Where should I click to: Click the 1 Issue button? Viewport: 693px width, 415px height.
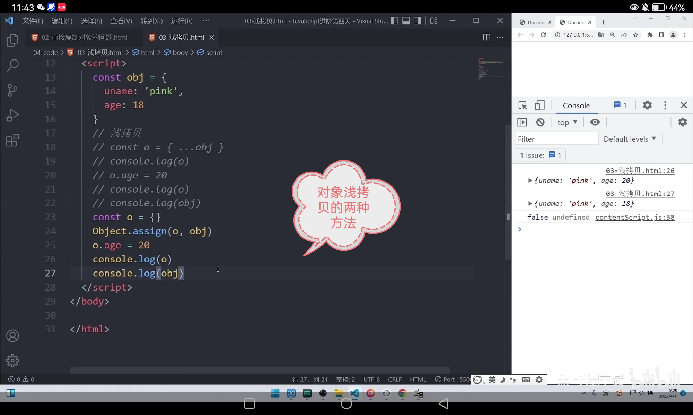(540, 155)
